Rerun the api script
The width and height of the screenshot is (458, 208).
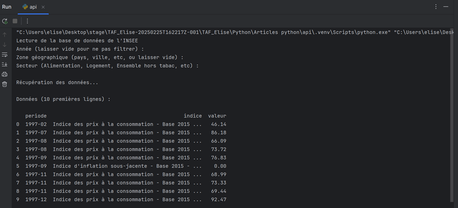point(5,21)
